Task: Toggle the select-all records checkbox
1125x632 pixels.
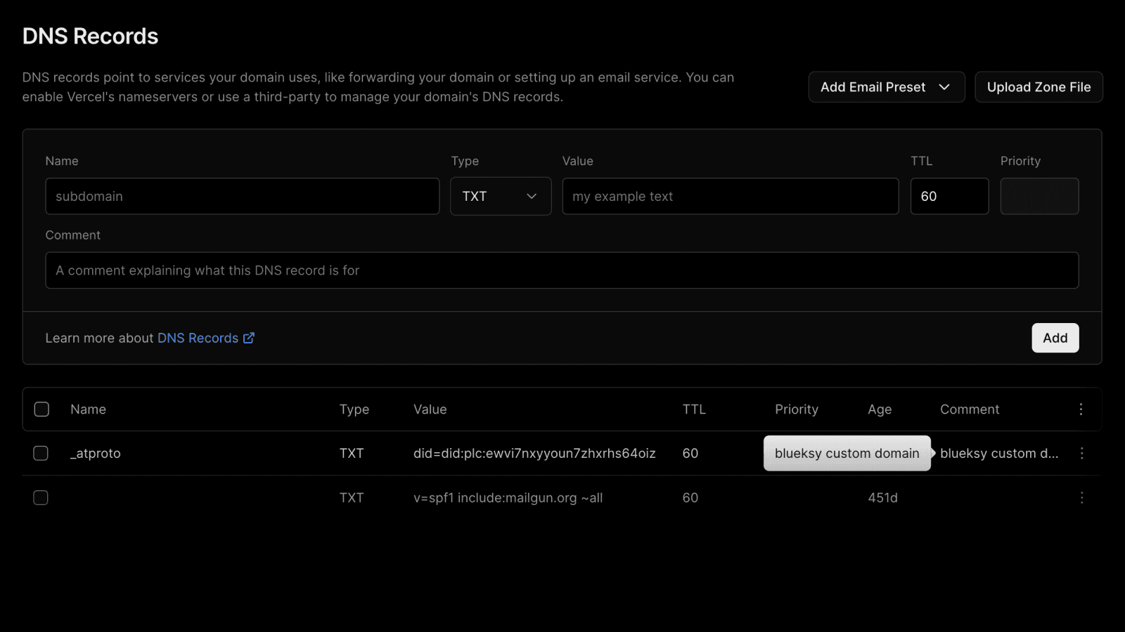Action: (41, 409)
